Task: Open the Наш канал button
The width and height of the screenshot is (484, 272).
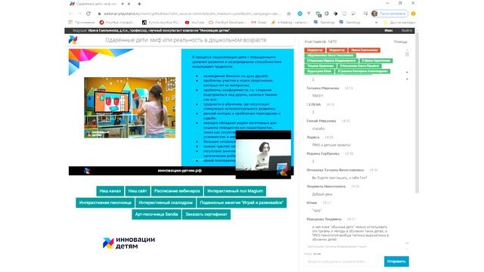Action: point(110,191)
